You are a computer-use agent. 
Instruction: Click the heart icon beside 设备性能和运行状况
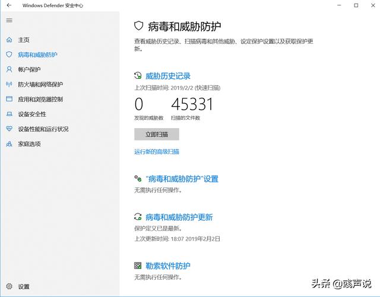pos(9,129)
